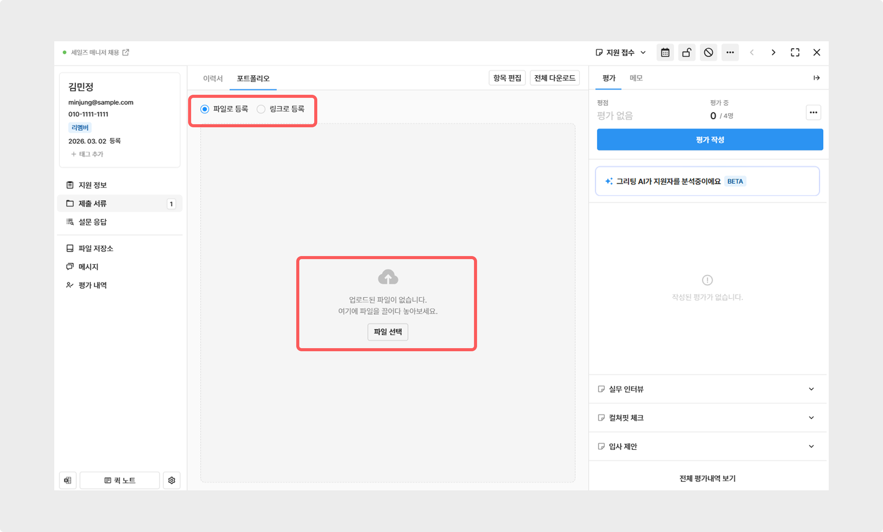Click the Excel export icon at bottom left
883x532 pixels.
click(68, 480)
